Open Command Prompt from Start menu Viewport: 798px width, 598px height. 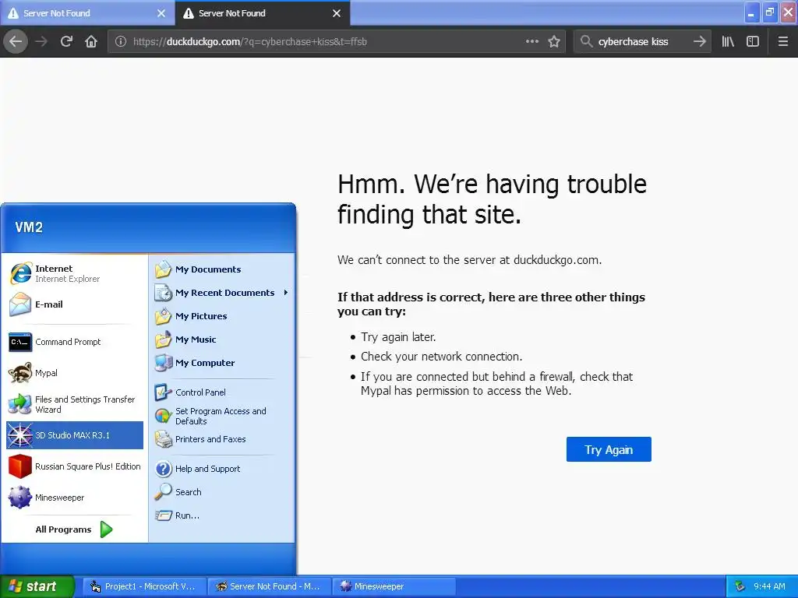pyautogui.click(x=75, y=342)
